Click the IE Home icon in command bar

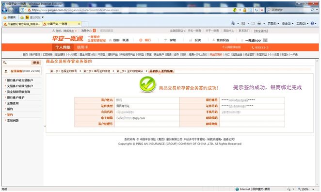point(233,23)
